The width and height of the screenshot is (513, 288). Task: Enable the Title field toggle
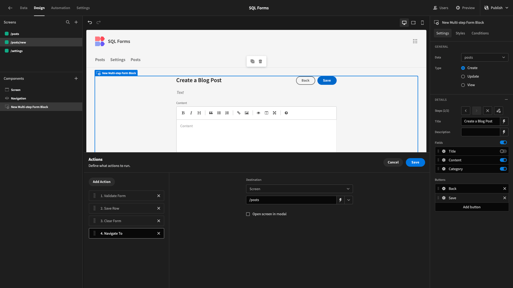point(503,151)
